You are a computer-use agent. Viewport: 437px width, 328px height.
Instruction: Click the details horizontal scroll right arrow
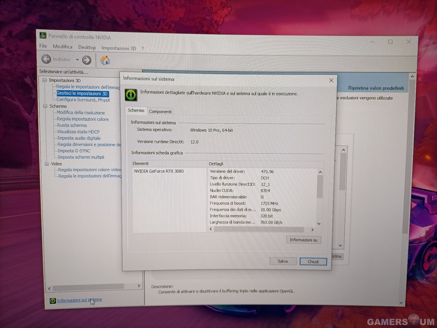tap(312, 230)
